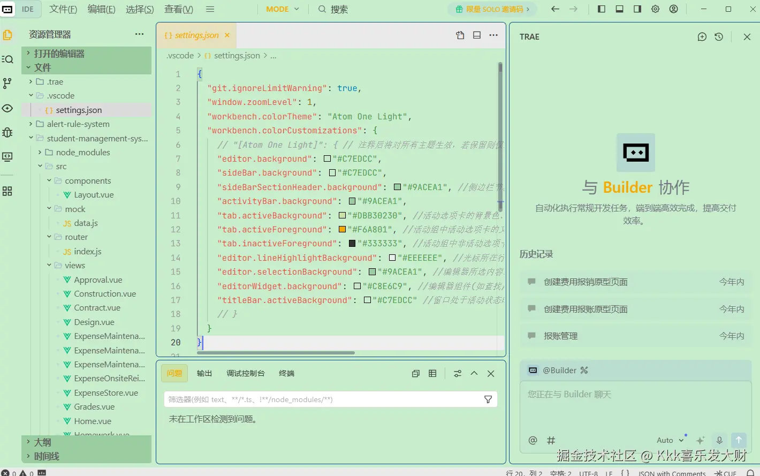Open the MODE dropdown in title bar
The width and height of the screenshot is (760, 476).
click(x=283, y=9)
